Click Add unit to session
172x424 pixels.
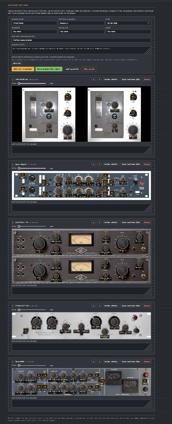[23, 69]
